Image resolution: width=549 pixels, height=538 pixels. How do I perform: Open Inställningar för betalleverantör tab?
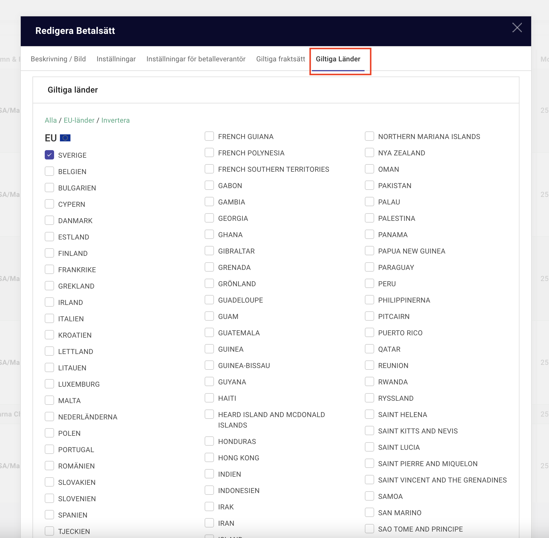(x=196, y=59)
